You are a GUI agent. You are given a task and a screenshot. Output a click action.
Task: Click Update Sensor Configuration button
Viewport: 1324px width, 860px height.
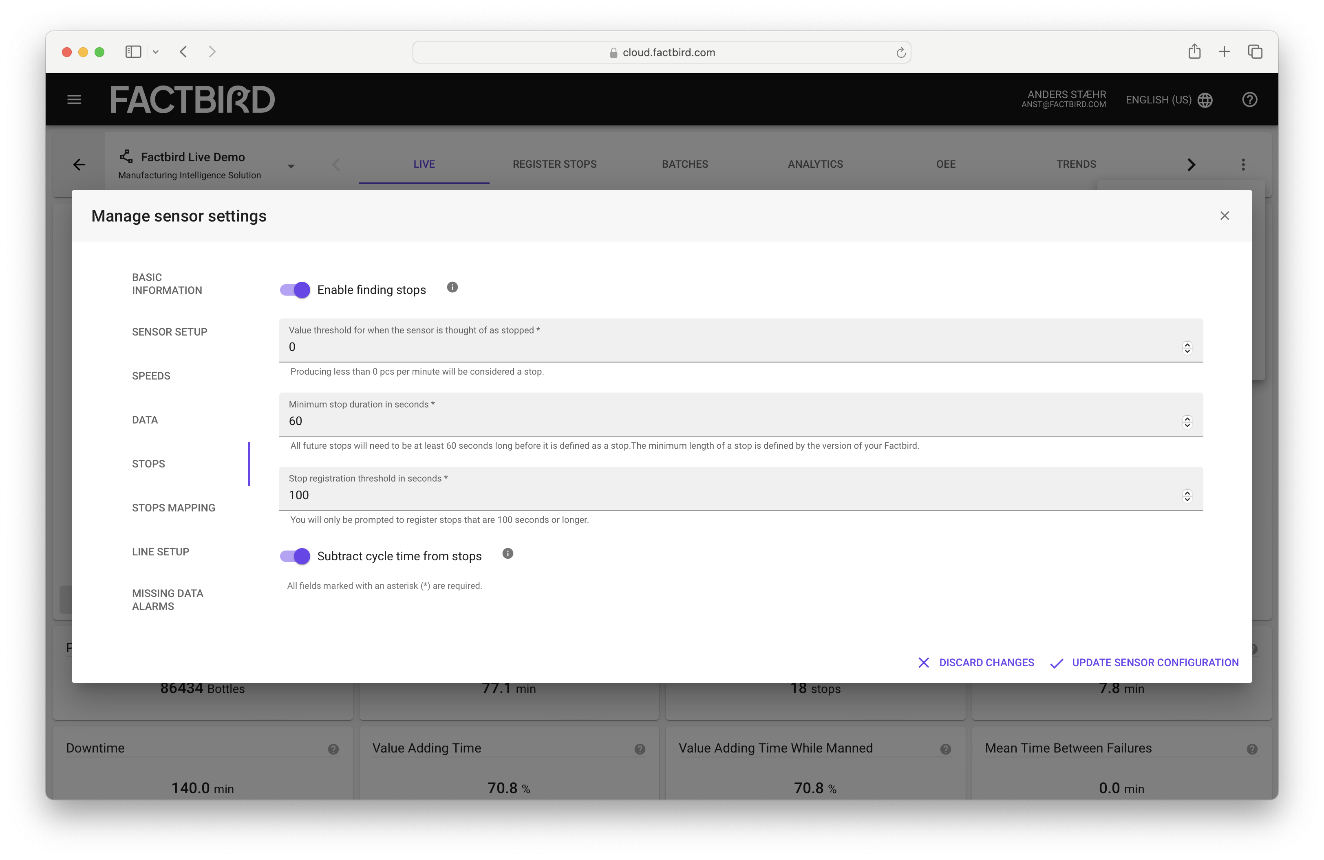point(1144,663)
